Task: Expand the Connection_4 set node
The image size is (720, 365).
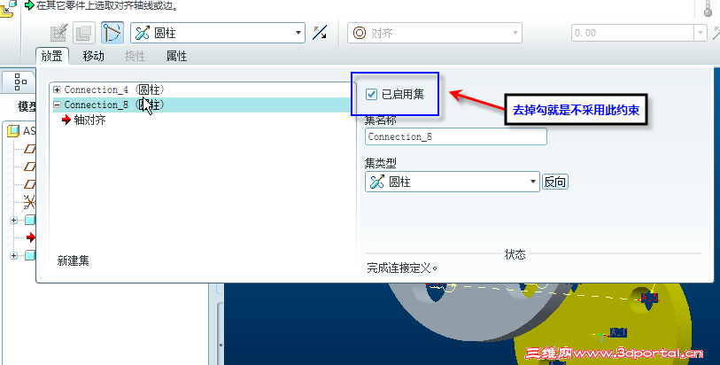Action: (x=57, y=89)
